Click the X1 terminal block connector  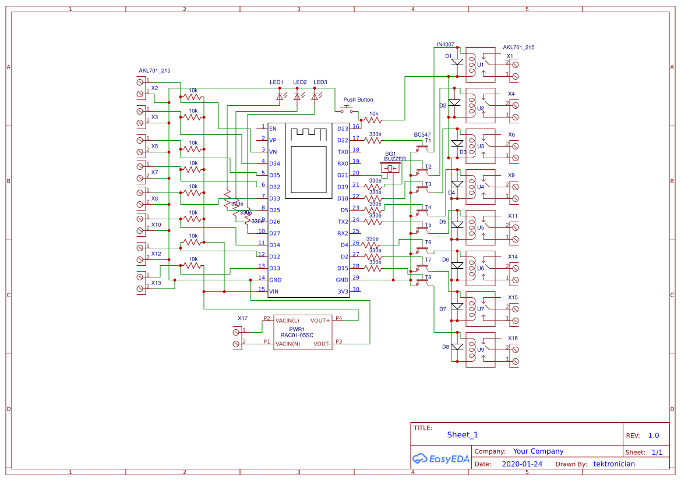514,70
